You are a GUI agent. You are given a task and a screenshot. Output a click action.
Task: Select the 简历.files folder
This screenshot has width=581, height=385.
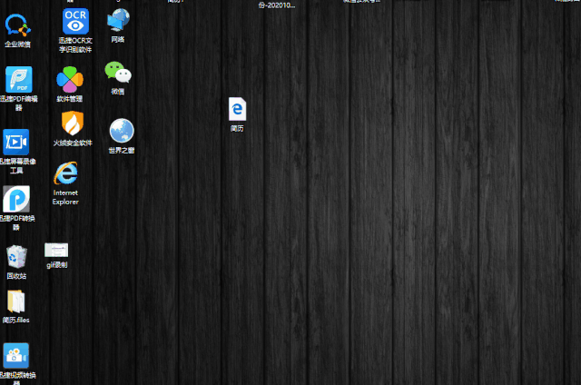coord(16,301)
